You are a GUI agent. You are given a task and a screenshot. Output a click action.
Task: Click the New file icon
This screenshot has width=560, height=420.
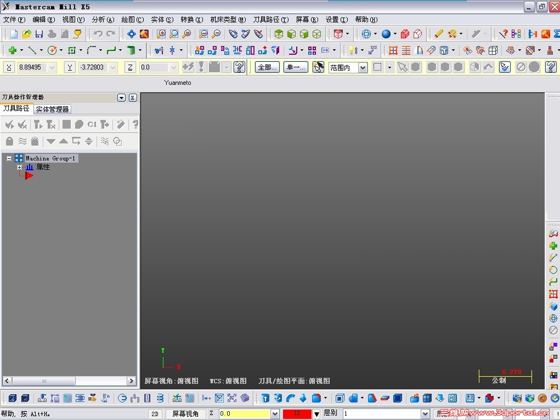[x=14, y=34]
